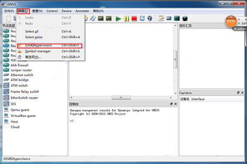Float the 拓扑汇总 panel
Viewport: 247px width, 164px height.
click(238, 26)
